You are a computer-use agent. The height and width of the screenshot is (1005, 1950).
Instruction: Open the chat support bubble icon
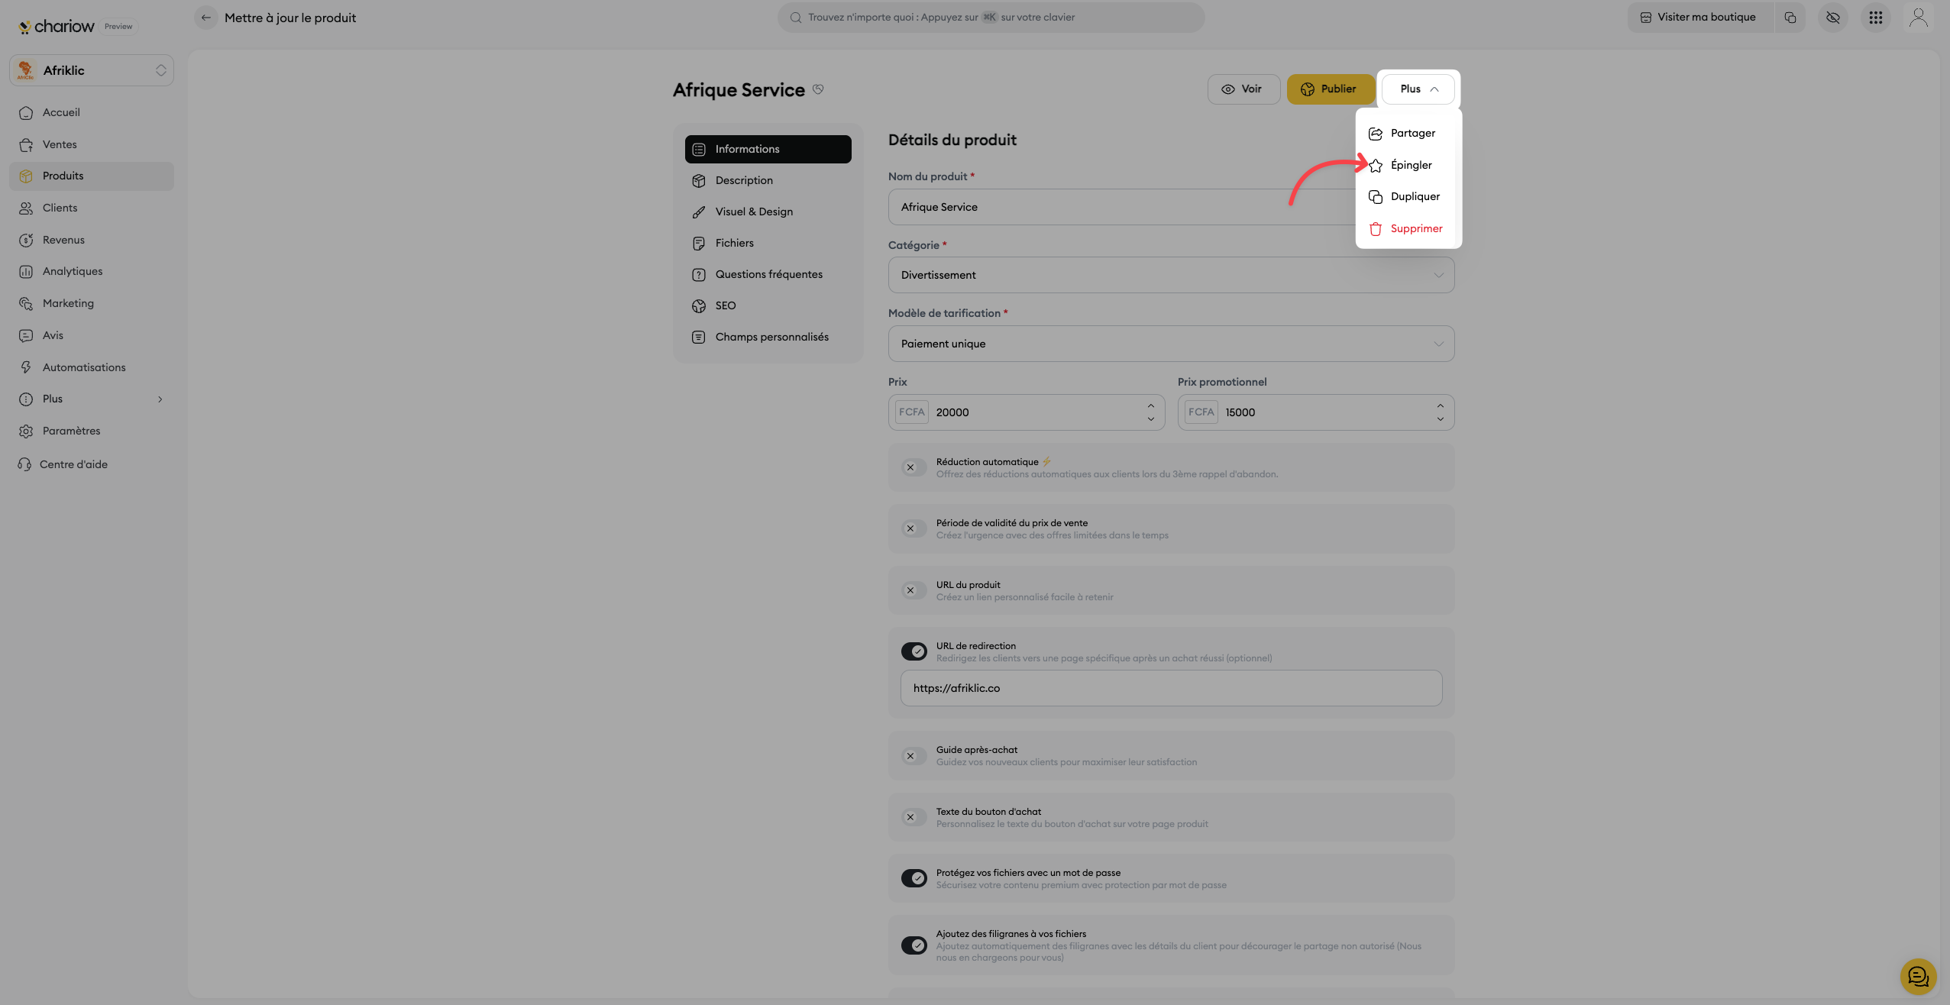point(1917,976)
